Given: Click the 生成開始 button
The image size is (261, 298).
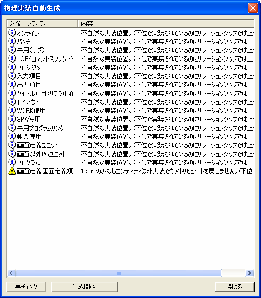Looking at the screenshot, I should click(84, 287).
